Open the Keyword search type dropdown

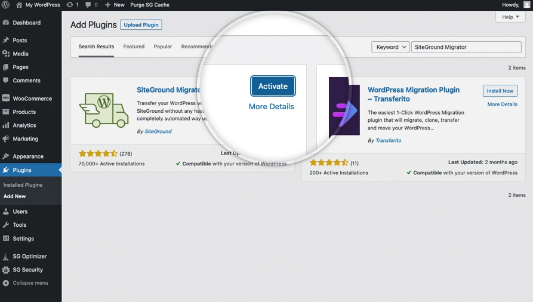click(390, 47)
